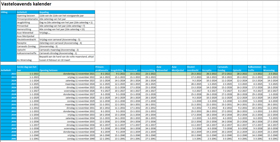Select 'zondag 11 november 2029'
Screen dimensions: 280x142
tap(67, 101)
